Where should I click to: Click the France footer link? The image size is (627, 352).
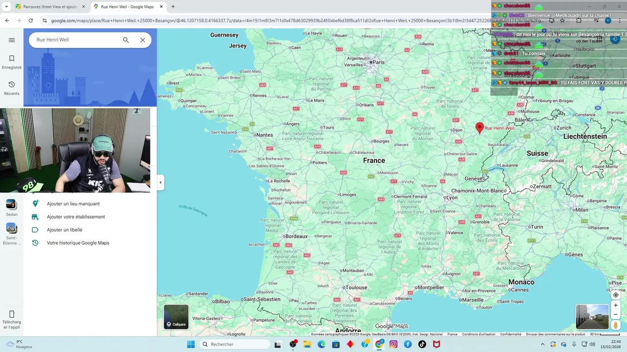click(452, 334)
